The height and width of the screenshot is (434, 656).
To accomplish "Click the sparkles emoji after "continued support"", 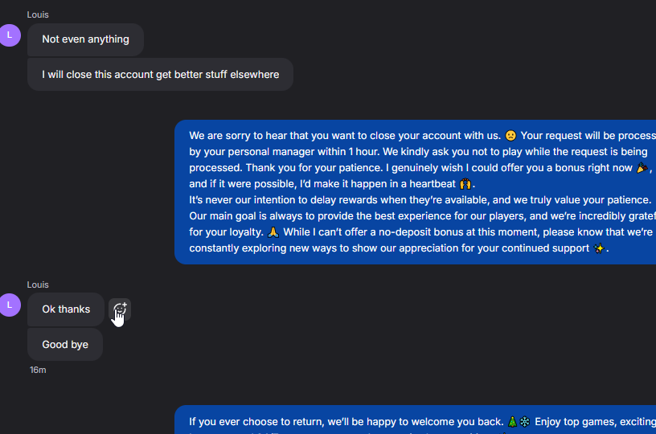I will (599, 248).
